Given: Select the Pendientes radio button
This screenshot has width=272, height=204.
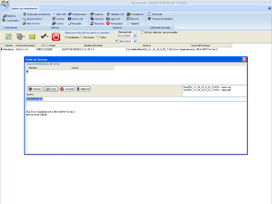Looking at the screenshot, I should (66, 37).
